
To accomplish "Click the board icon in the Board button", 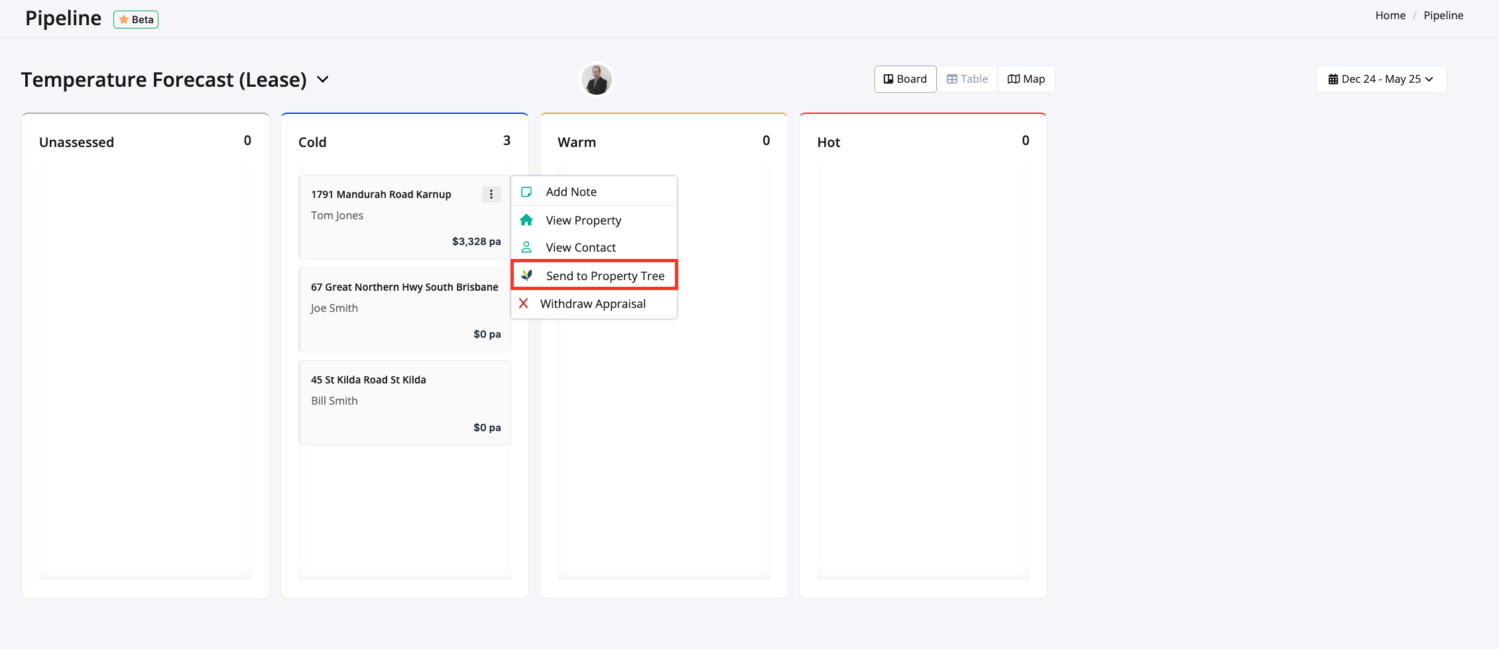I will pos(888,79).
